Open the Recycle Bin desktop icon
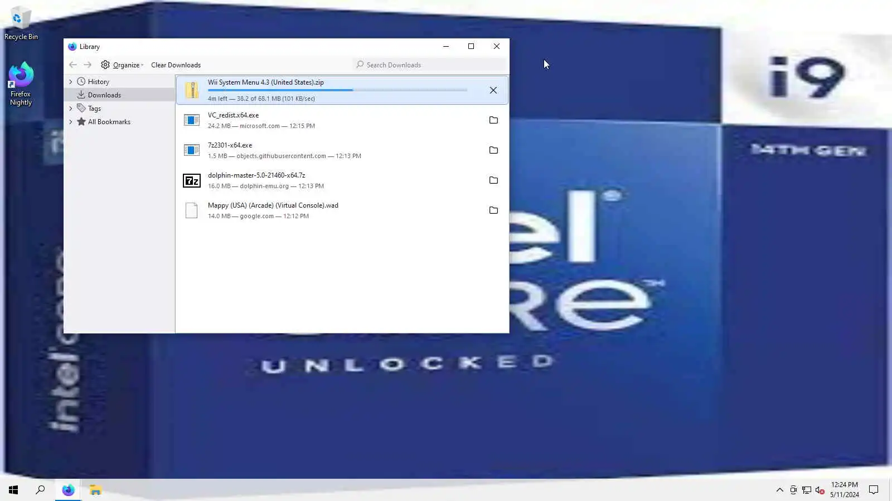This screenshot has width=892, height=501. point(21,23)
